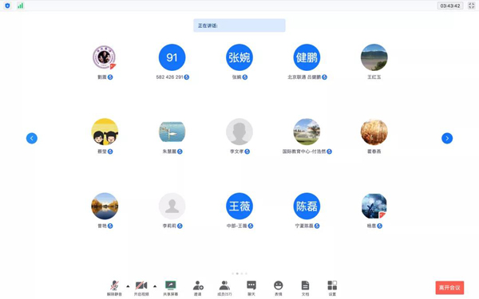479x299 pixels.
Task: Click mic status icon beside 张婉 name
Action: pos(245,77)
